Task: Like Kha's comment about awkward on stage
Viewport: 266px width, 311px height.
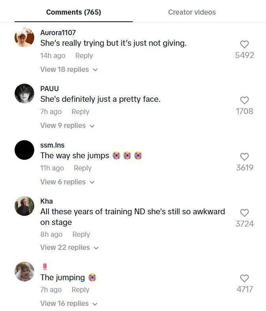Action: pos(244,213)
